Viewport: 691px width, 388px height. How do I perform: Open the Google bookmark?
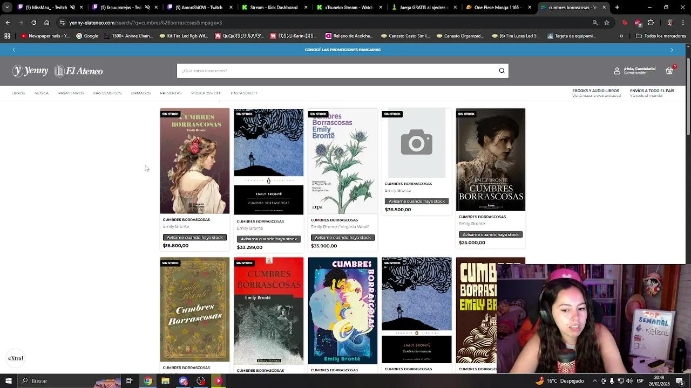pos(87,36)
